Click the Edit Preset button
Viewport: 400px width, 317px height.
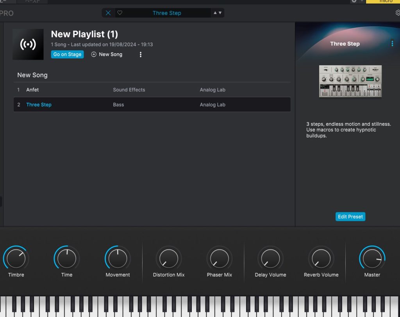pos(350,217)
